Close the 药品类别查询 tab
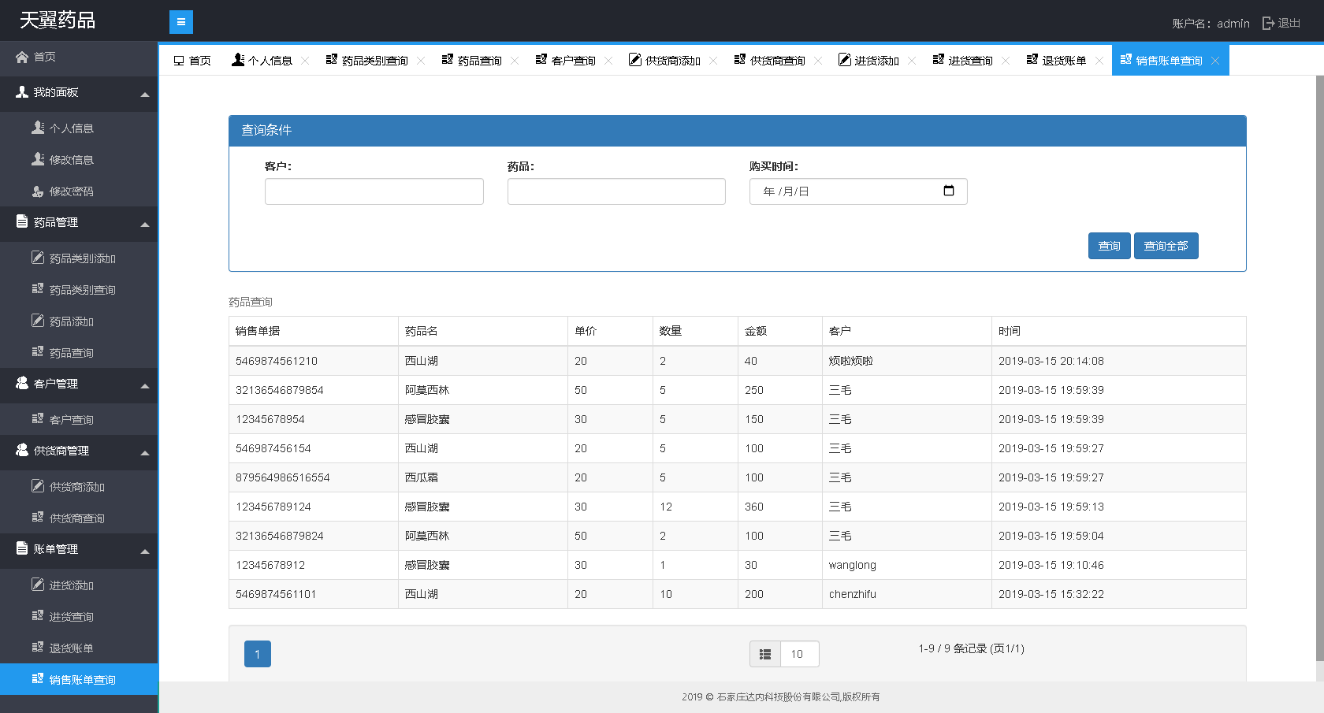This screenshot has width=1324, height=713. pos(421,61)
